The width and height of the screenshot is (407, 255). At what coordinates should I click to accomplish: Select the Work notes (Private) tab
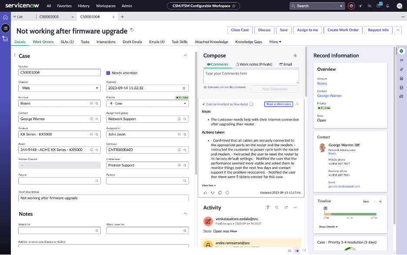[x=256, y=64]
